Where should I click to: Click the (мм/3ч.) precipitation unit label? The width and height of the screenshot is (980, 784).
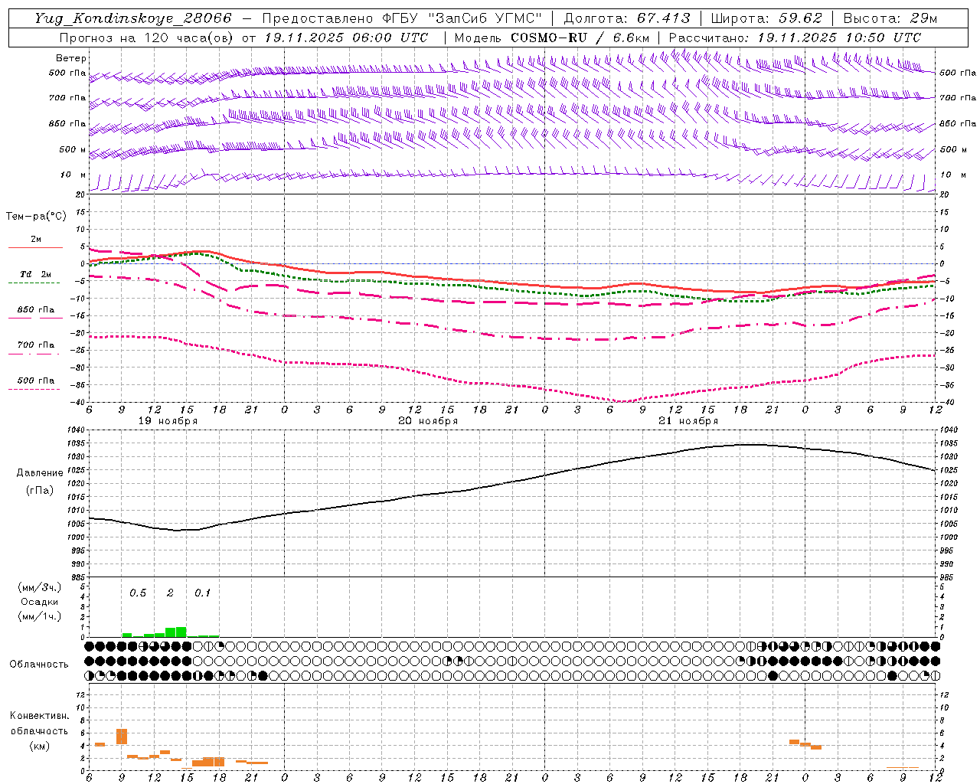pyautogui.click(x=39, y=587)
